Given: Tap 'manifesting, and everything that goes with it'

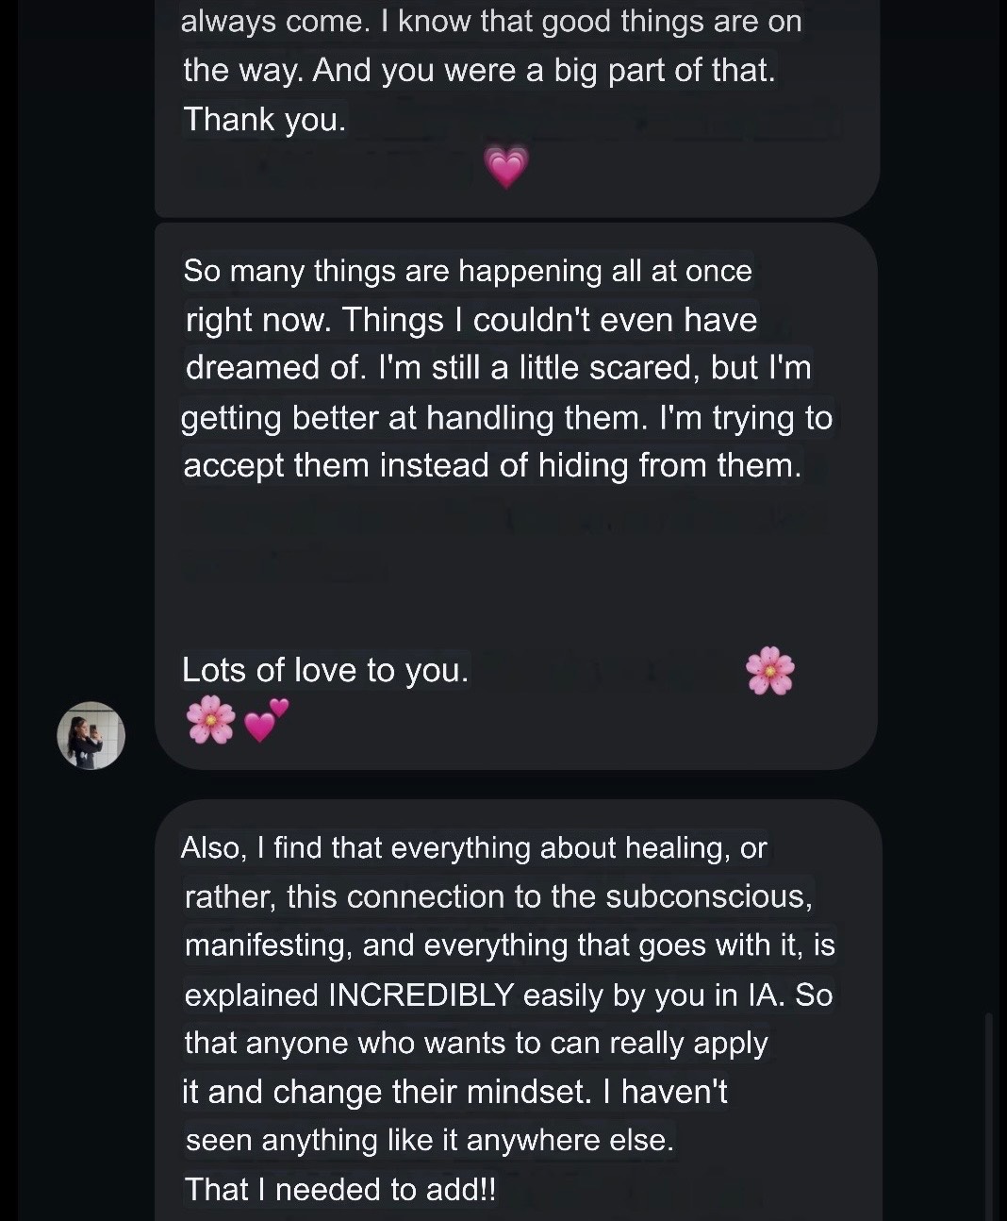Looking at the screenshot, I should tap(510, 945).
